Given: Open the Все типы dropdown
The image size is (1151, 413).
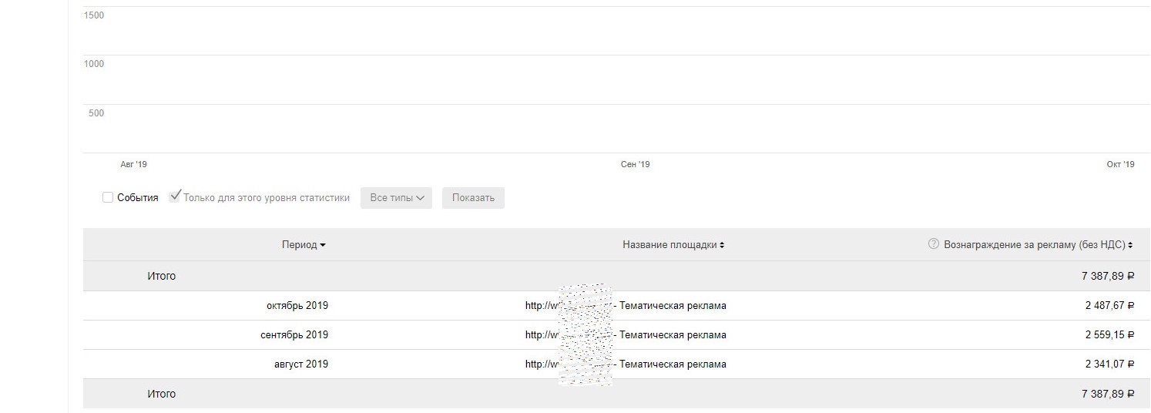Looking at the screenshot, I should pos(396,198).
